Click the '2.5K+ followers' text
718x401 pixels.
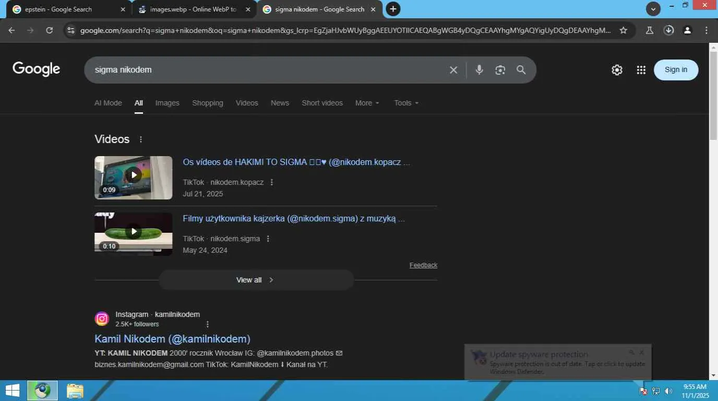(x=137, y=324)
